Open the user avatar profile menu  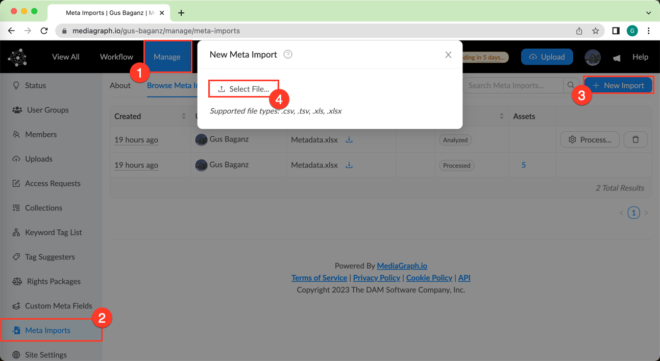tap(593, 57)
